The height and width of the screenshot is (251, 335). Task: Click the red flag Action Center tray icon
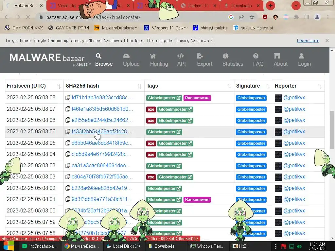point(284,246)
